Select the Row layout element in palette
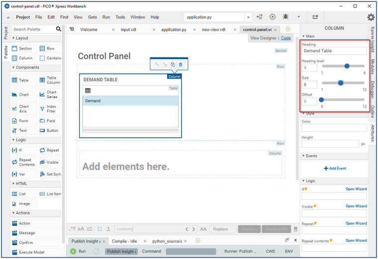This screenshot has width=378, height=259. [50, 48]
